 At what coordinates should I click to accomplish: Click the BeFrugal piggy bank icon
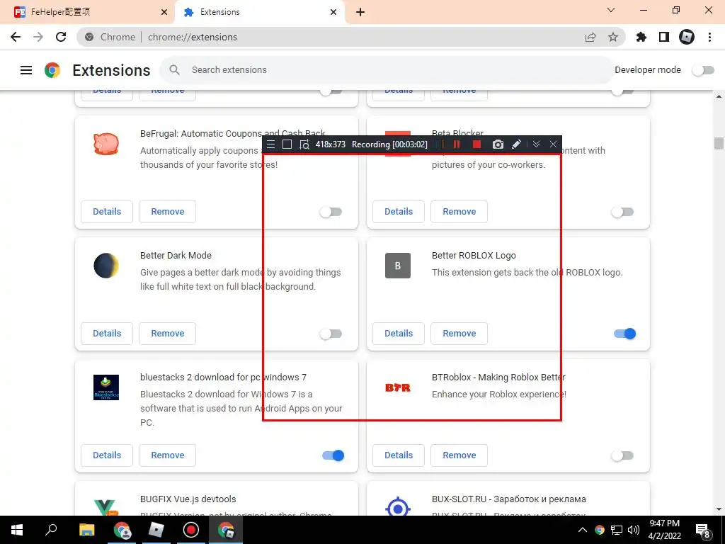click(x=106, y=144)
